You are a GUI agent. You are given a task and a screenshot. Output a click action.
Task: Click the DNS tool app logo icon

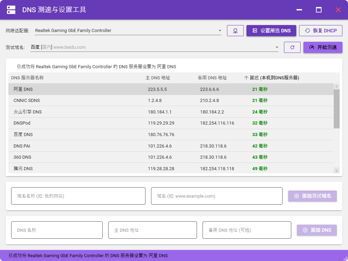pos(11,10)
